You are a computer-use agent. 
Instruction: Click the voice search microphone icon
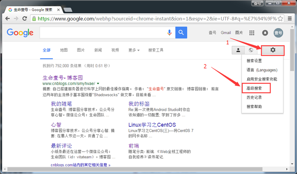(169, 33)
